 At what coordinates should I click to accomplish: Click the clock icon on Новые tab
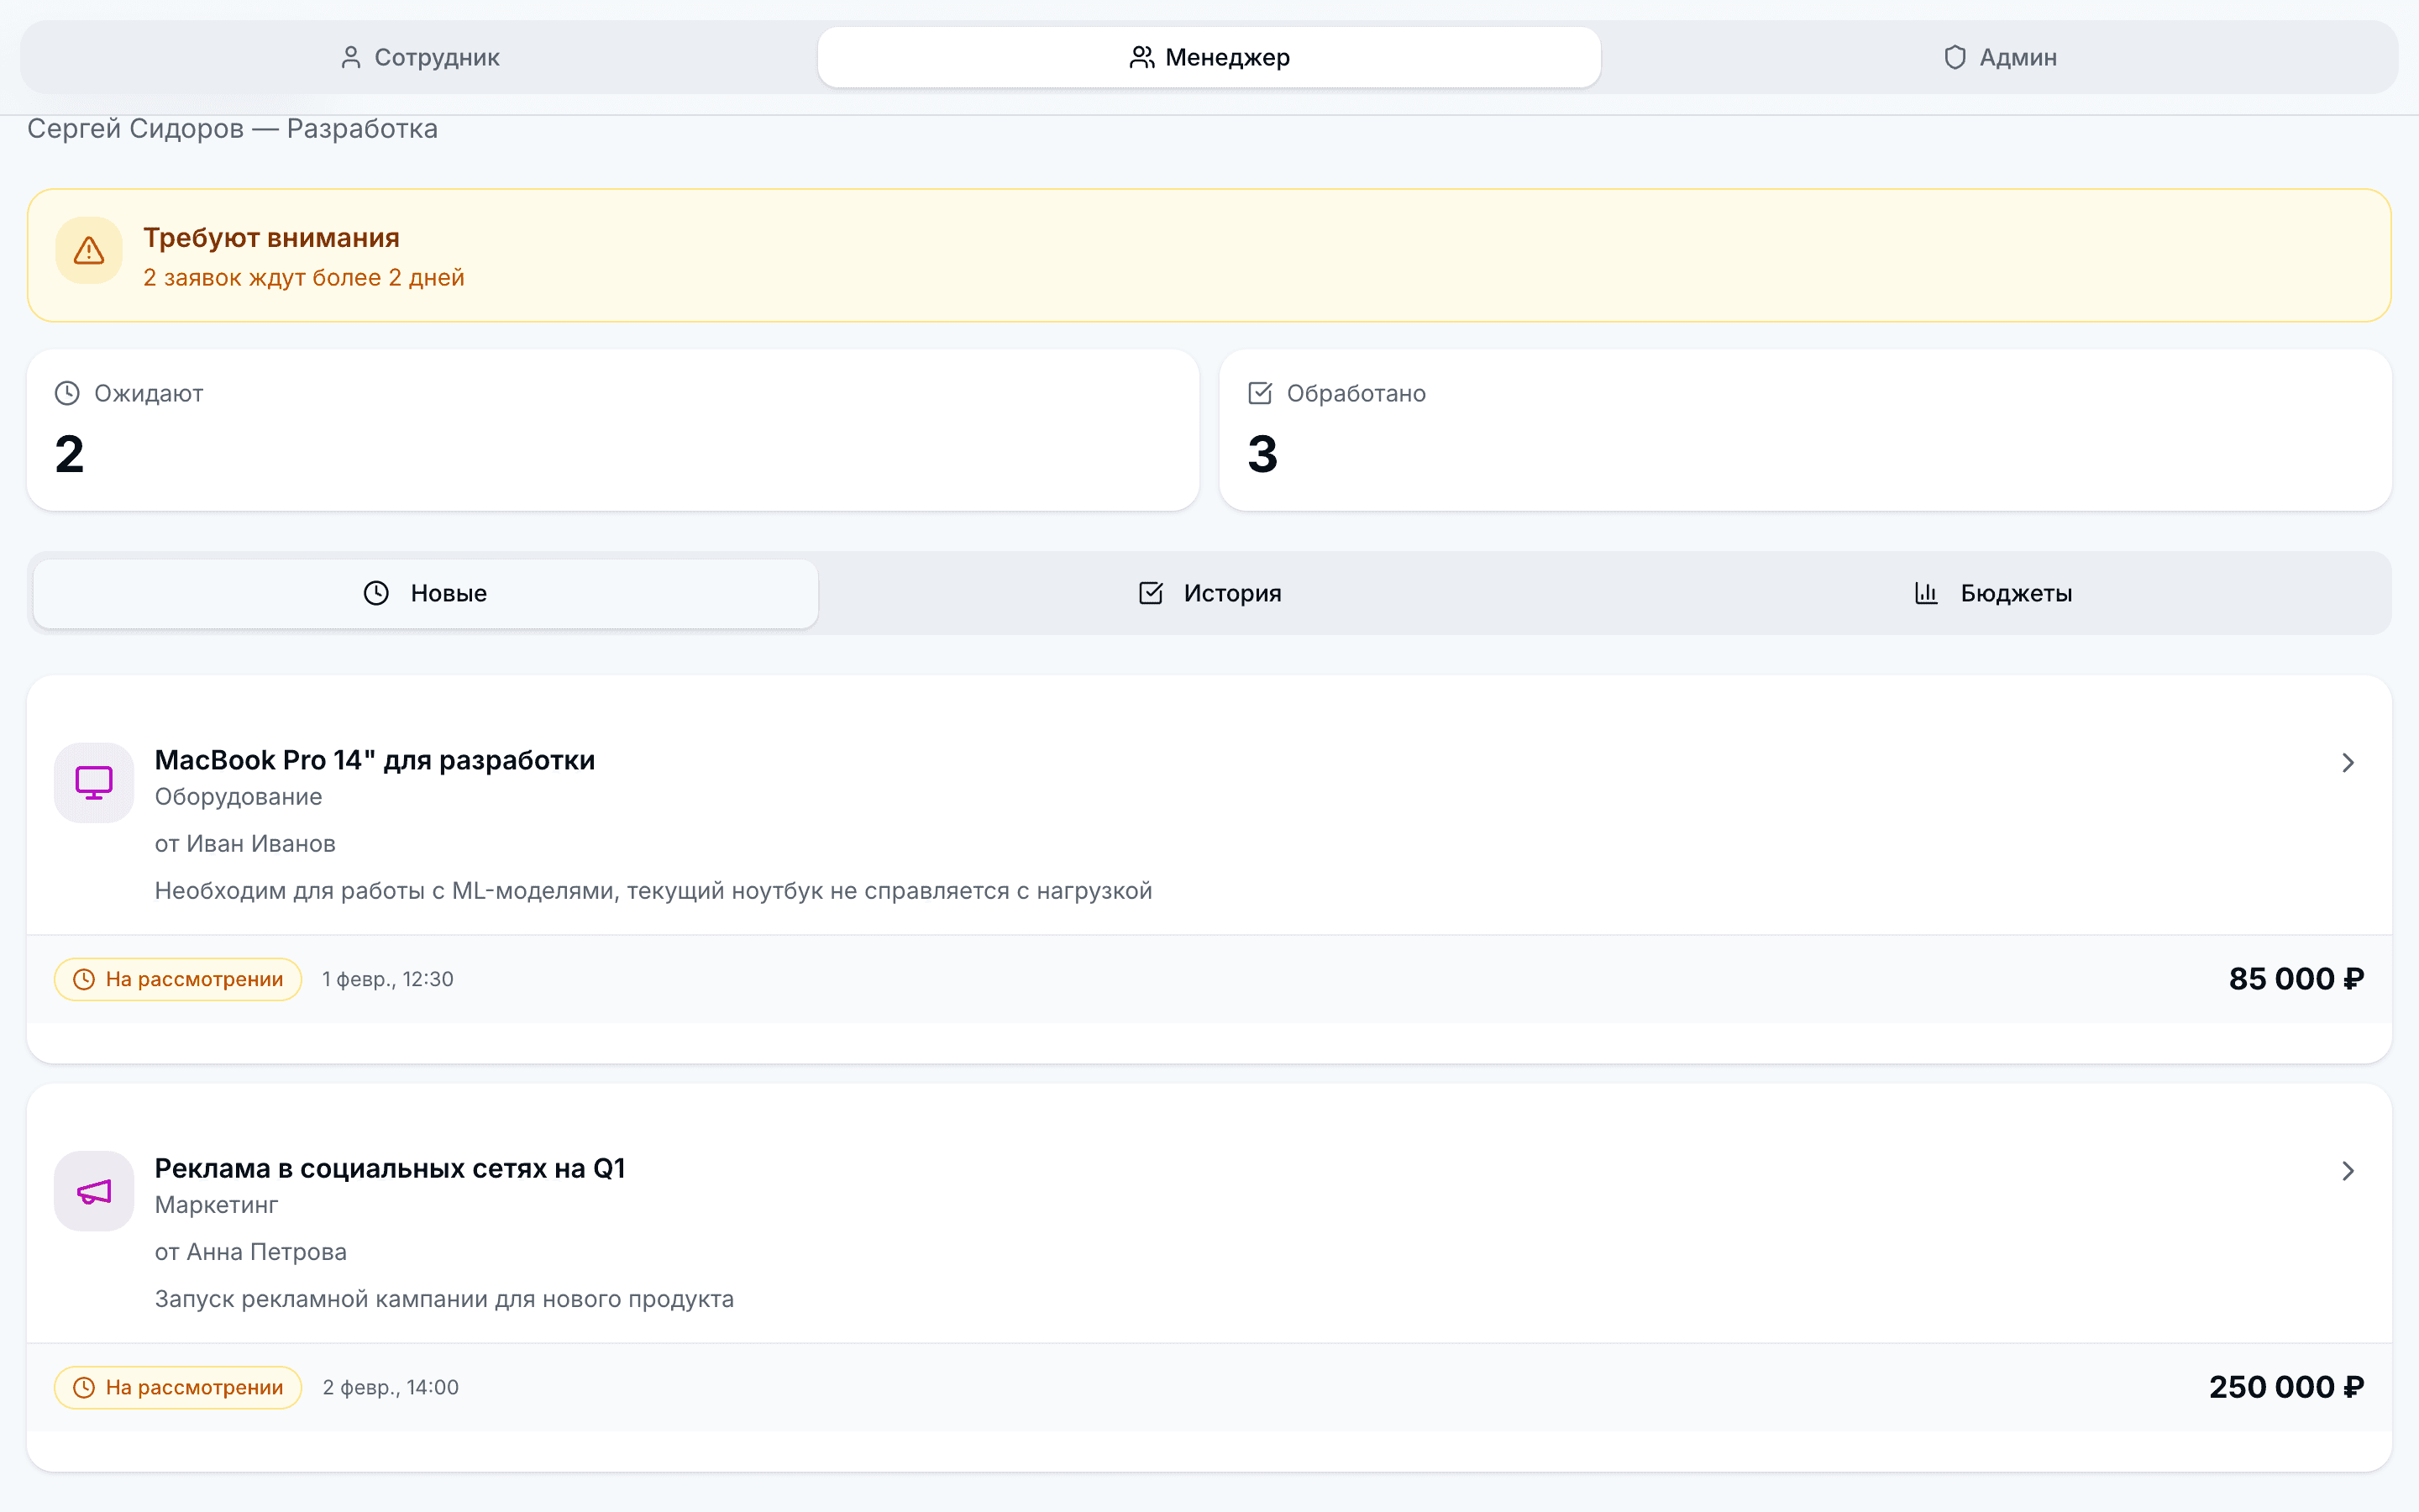tap(375, 593)
